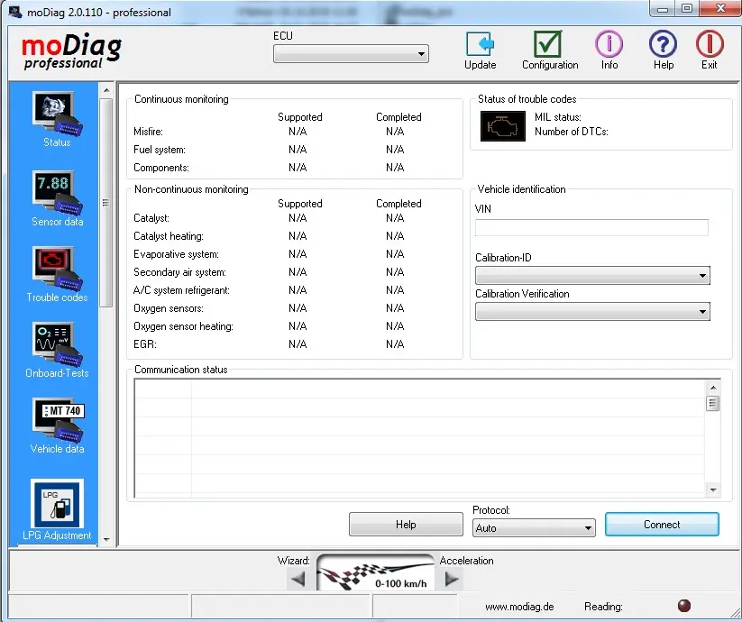Click Communication status scroll up arrow
This screenshot has height=622, width=742.
tap(713, 388)
